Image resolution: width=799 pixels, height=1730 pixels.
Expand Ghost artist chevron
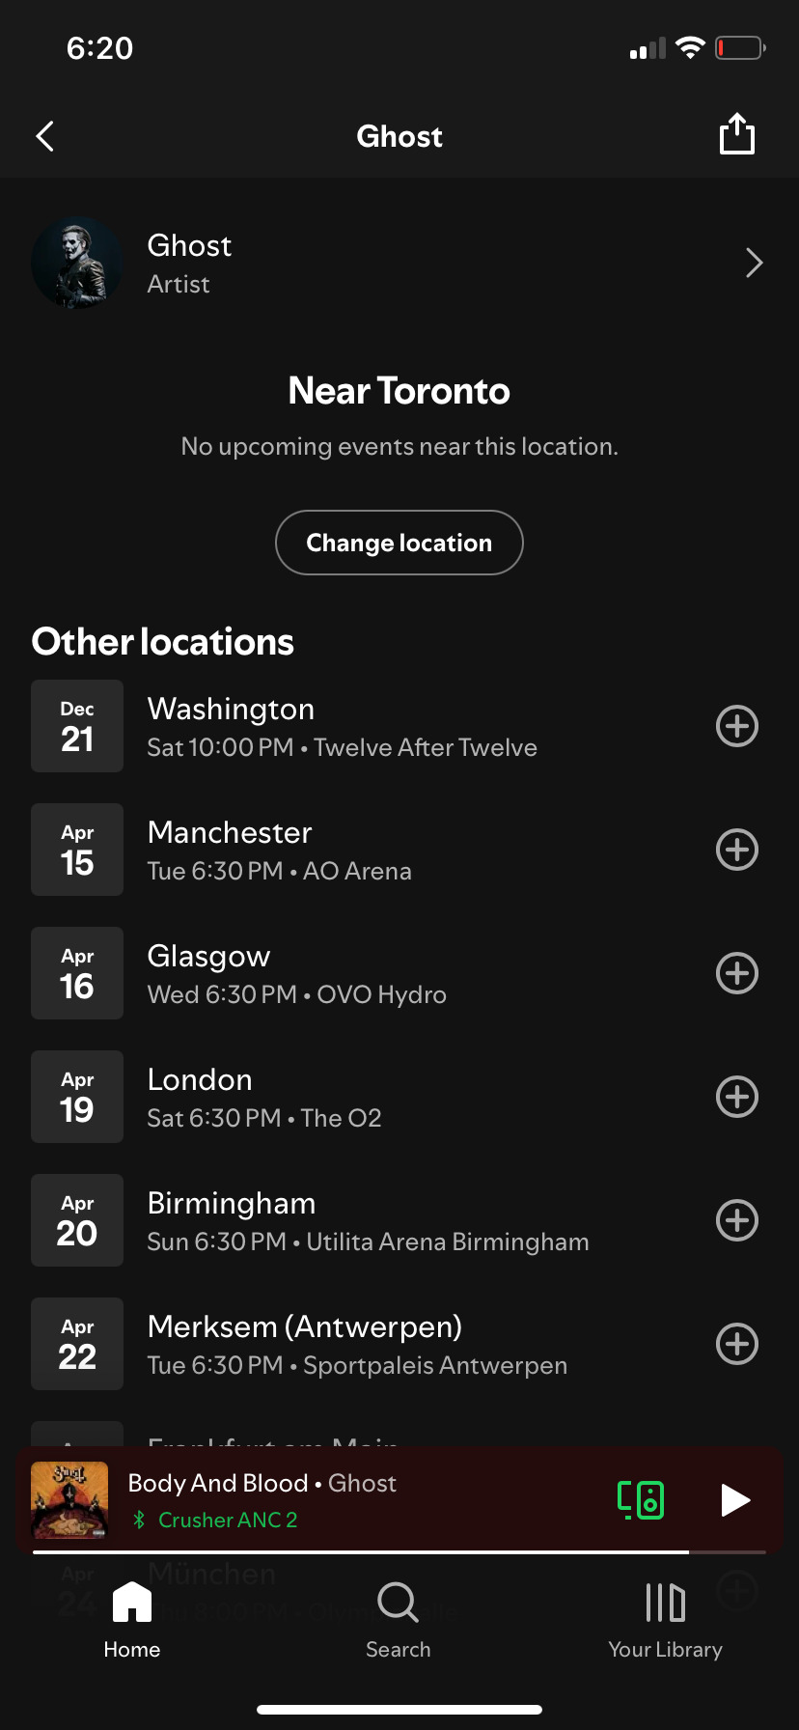click(755, 263)
